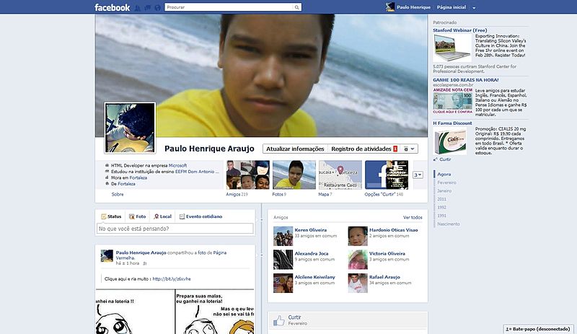Click Ver todos in friends box
Viewport: 577px width, 334px height.
[413, 217]
